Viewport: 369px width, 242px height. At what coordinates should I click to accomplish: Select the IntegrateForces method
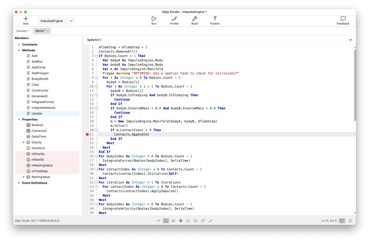click(48, 102)
